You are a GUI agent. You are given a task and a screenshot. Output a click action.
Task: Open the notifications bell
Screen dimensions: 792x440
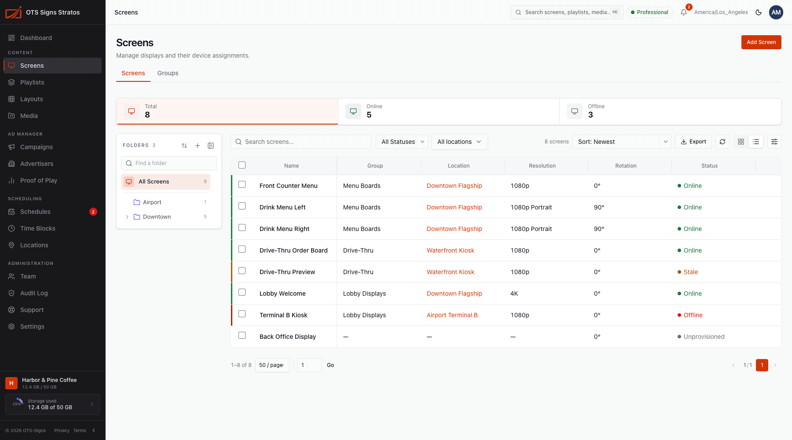tap(683, 12)
